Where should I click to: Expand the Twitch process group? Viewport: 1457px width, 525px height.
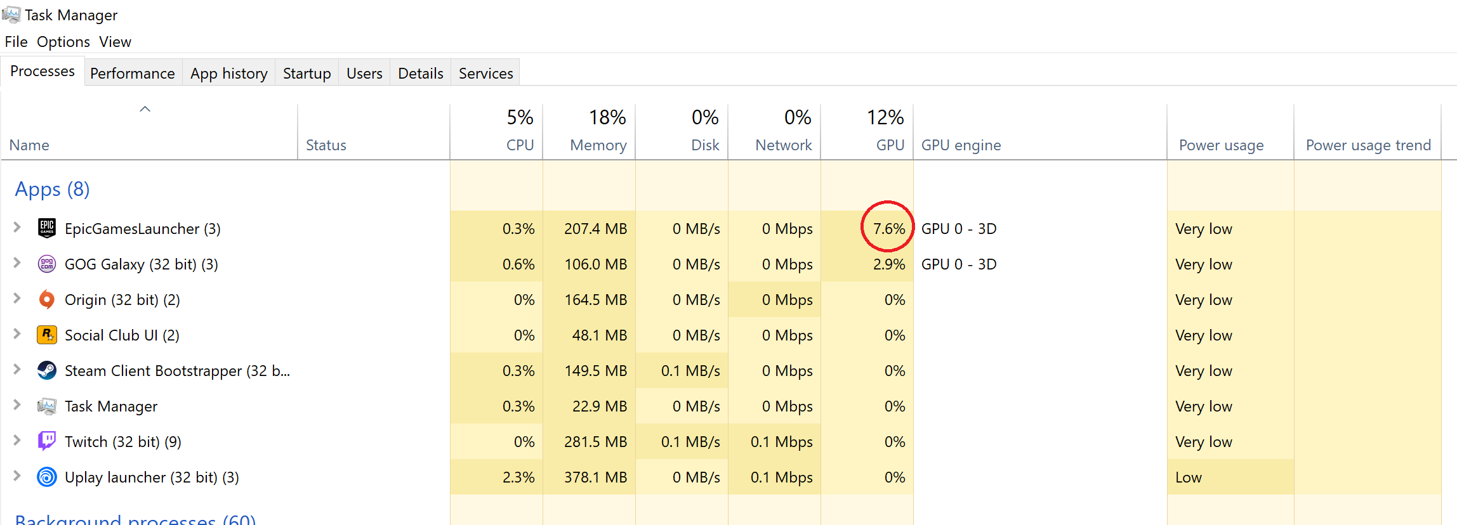click(x=17, y=441)
